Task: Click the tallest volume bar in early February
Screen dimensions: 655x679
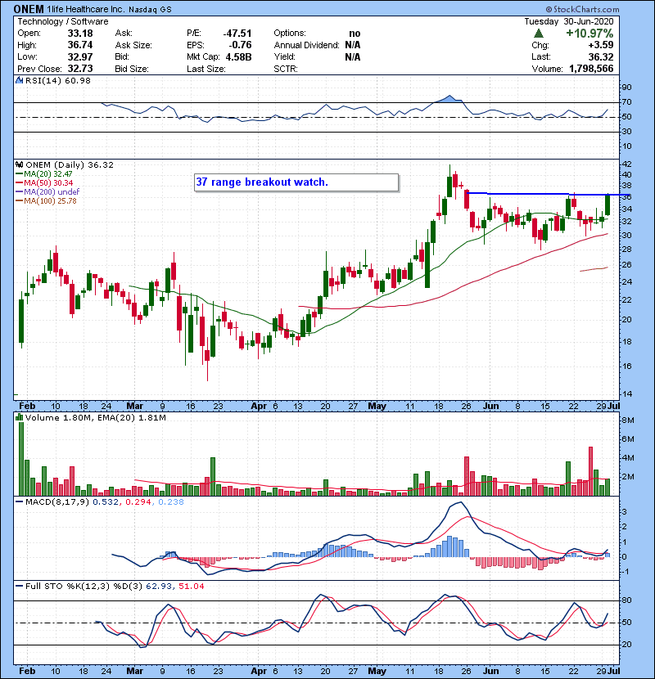Action: [20, 459]
